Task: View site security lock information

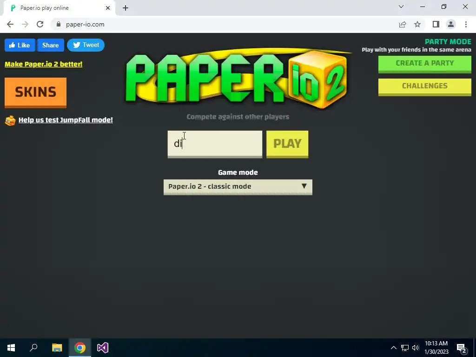Action: pyautogui.click(x=58, y=24)
